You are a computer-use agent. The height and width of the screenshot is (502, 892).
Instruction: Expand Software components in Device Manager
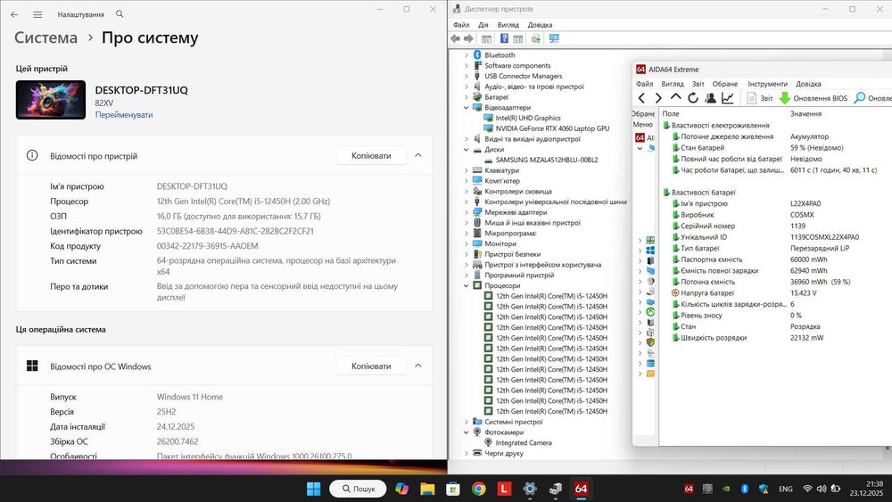click(467, 66)
